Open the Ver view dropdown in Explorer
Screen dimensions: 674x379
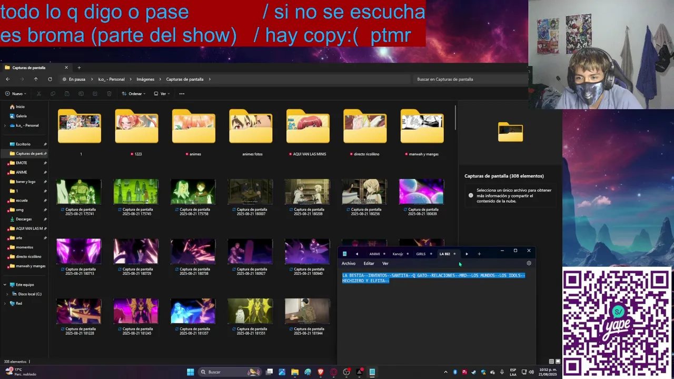click(162, 94)
